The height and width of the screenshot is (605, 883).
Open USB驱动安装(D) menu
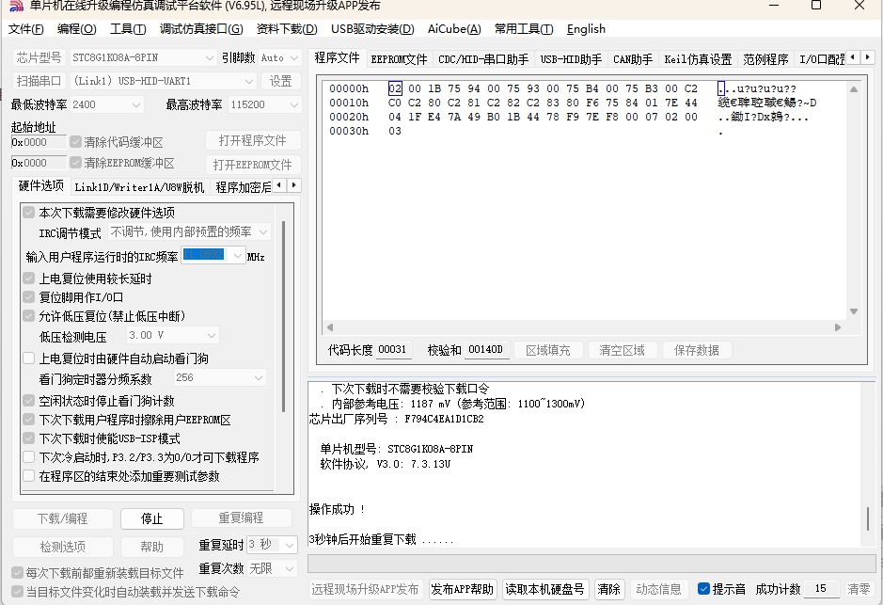point(372,29)
